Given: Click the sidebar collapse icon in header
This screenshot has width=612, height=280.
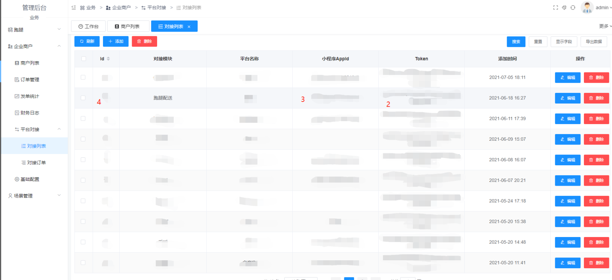Looking at the screenshot, I should tap(74, 8).
